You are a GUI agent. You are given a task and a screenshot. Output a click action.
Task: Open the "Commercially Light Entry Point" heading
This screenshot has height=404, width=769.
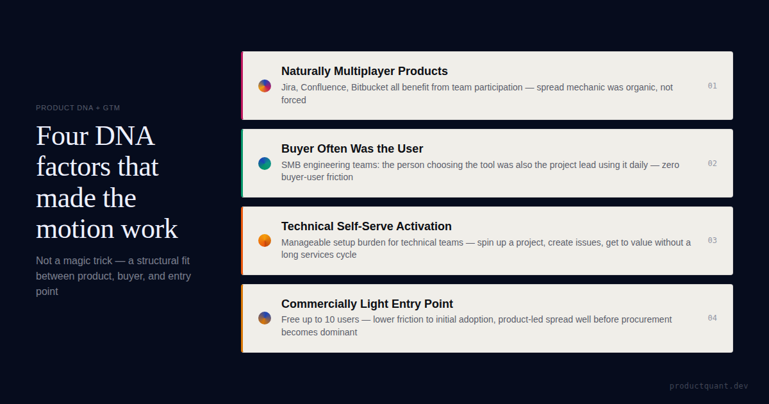click(367, 304)
